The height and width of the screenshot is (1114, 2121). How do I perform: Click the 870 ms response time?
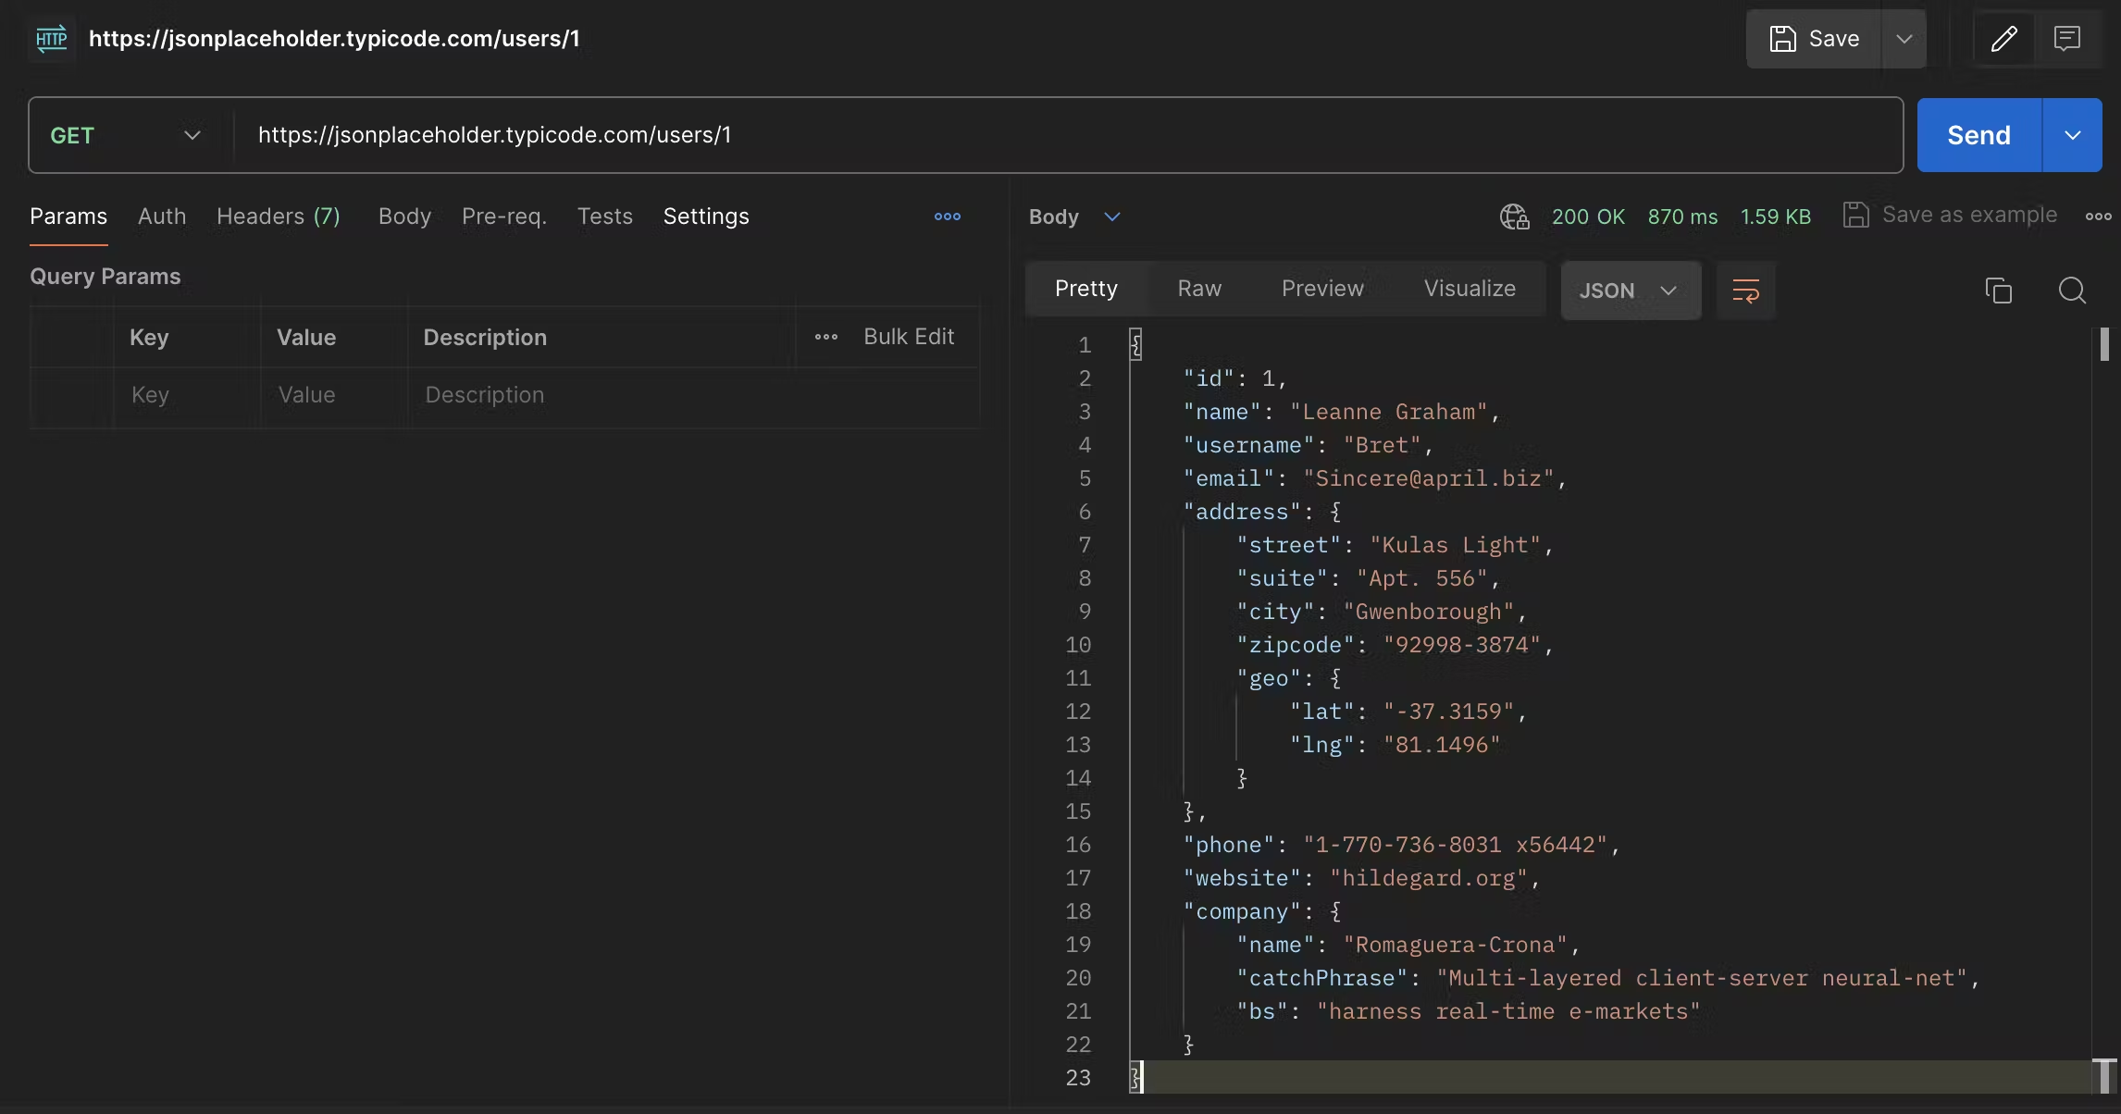[x=1682, y=217]
